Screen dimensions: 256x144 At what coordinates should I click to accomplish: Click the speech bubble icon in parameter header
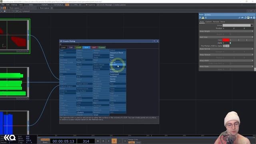coord(242,18)
